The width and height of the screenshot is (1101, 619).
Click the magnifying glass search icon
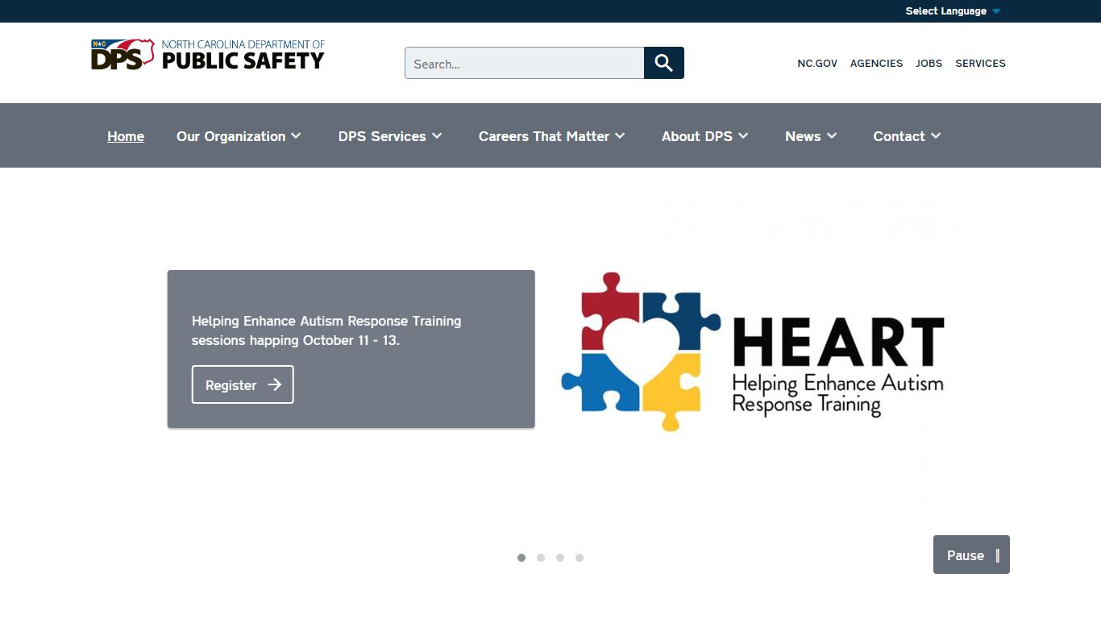click(664, 63)
